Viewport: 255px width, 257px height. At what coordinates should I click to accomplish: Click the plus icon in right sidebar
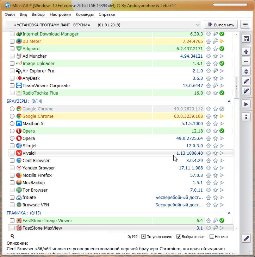pos(247,52)
